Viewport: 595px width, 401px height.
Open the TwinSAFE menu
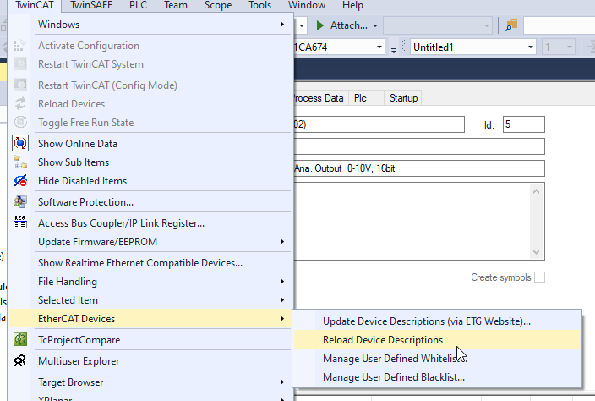pos(91,5)
